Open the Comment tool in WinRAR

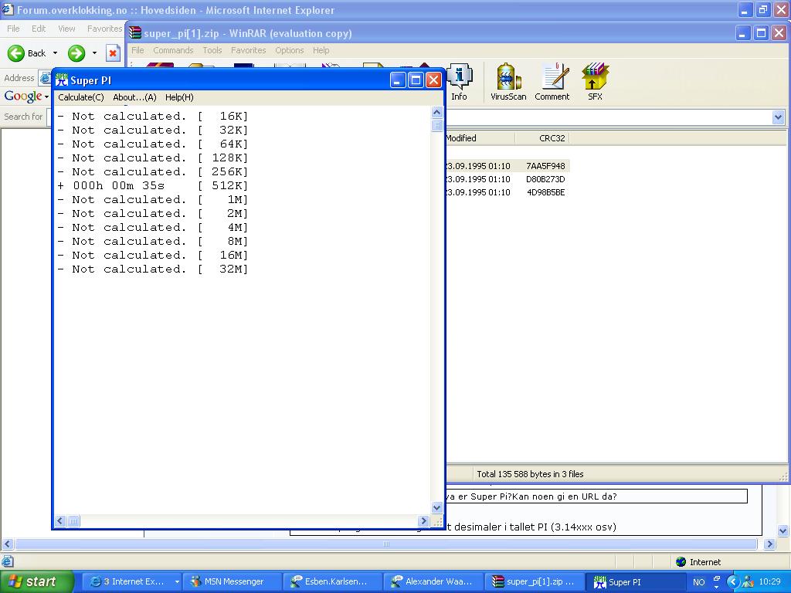[552, 82]
